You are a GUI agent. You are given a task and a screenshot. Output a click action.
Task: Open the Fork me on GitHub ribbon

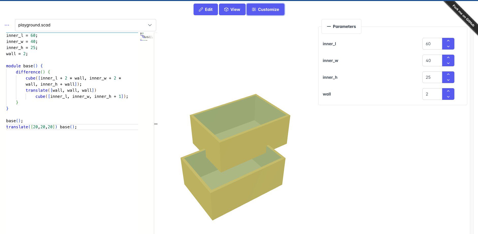463,15
